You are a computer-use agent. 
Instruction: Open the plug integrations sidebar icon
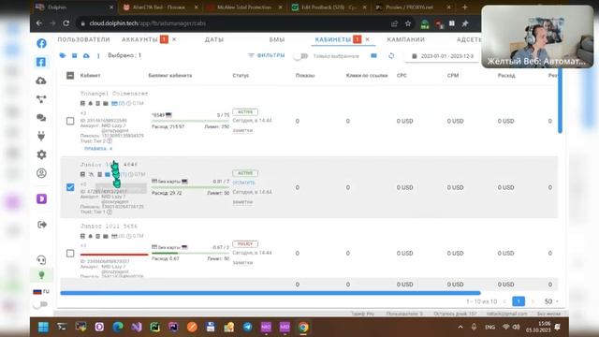(x=41, y=136)
